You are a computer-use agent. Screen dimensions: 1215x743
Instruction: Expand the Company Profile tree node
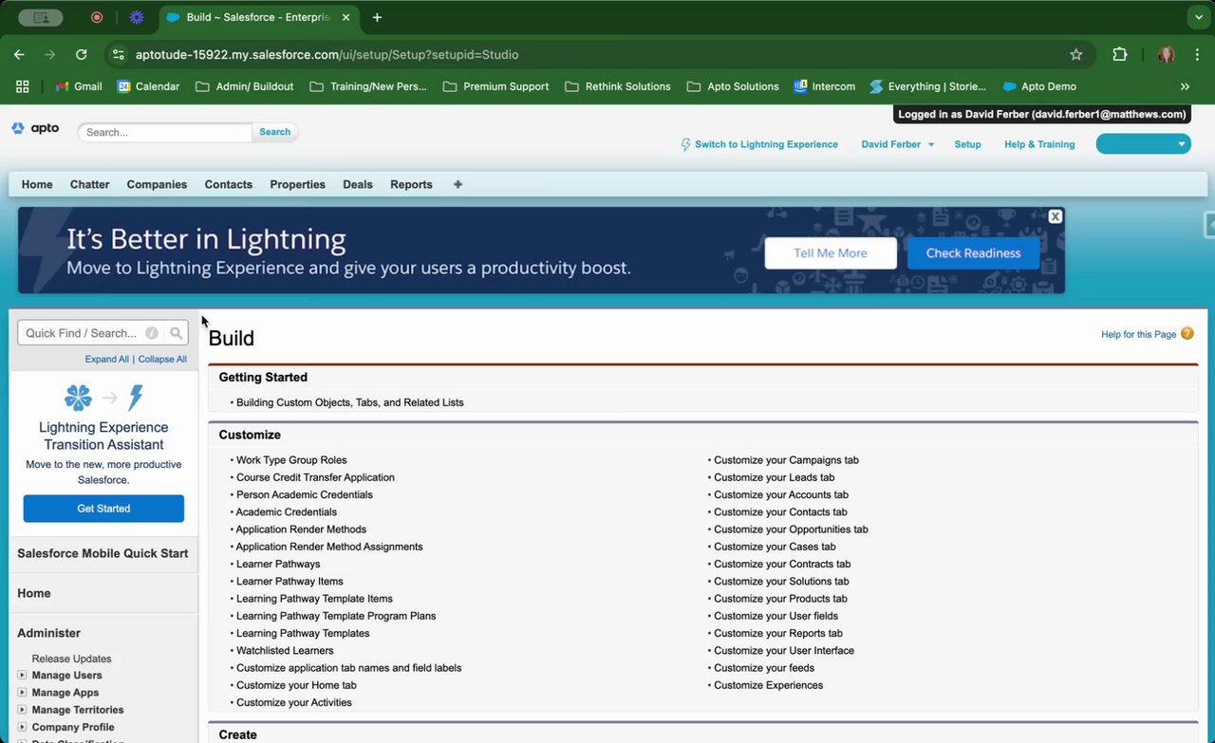[22, 727]
